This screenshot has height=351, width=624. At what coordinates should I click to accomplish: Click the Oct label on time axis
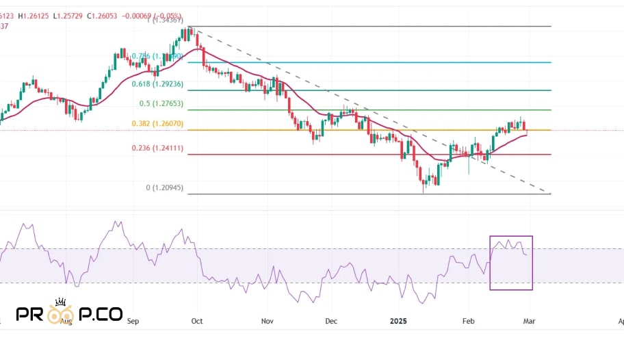[x=196, y=321]
